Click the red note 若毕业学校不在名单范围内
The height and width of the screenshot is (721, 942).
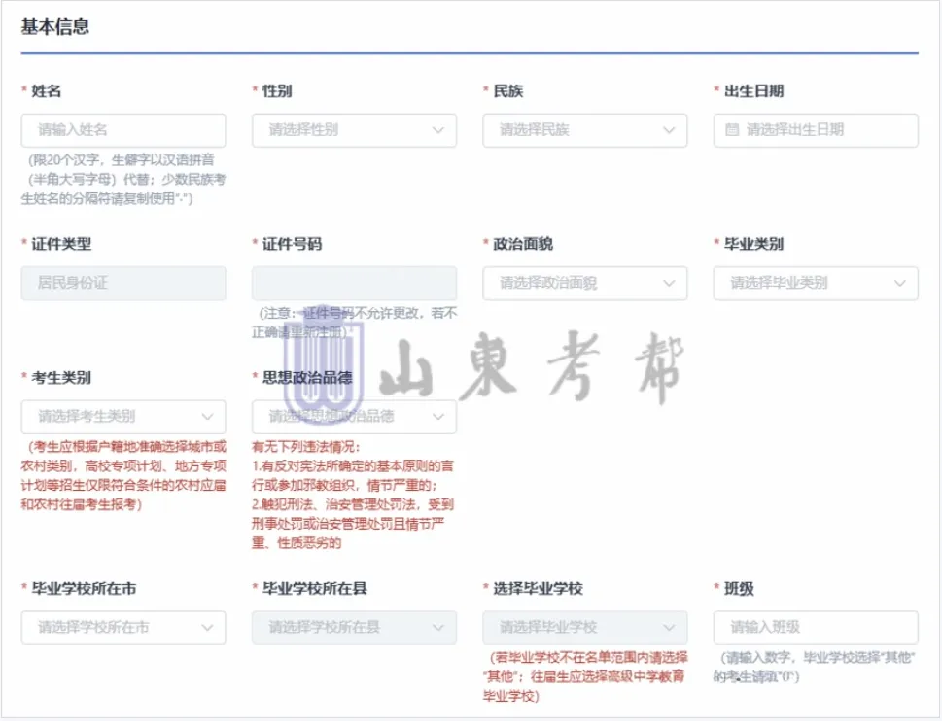tap(584, 676)
